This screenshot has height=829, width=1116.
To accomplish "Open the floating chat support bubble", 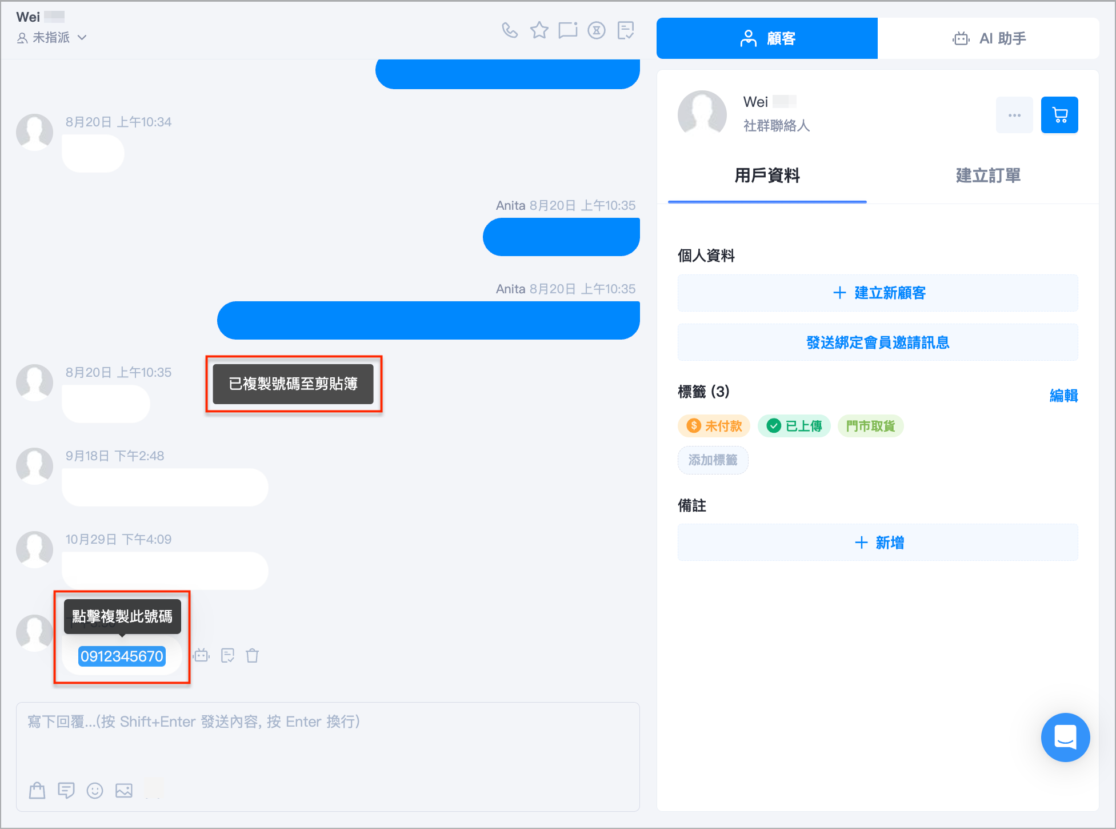I will [x=1065, y=737].
